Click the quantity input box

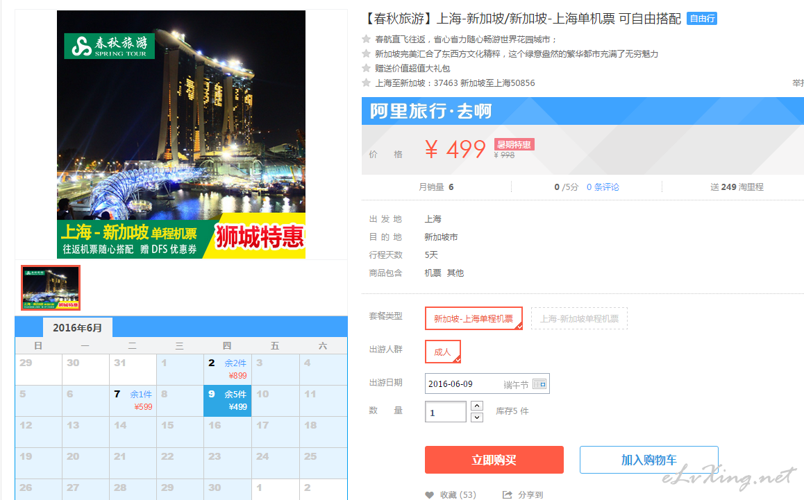(446, 411)
